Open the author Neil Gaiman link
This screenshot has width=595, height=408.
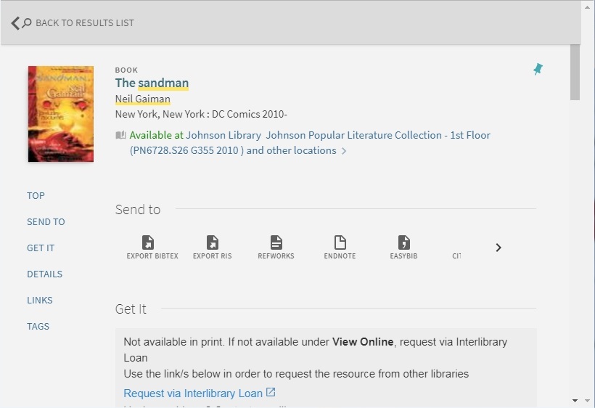(143, 99)
